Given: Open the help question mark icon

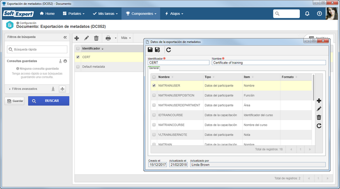Looking at the screenshot, I should pos(319,14).
